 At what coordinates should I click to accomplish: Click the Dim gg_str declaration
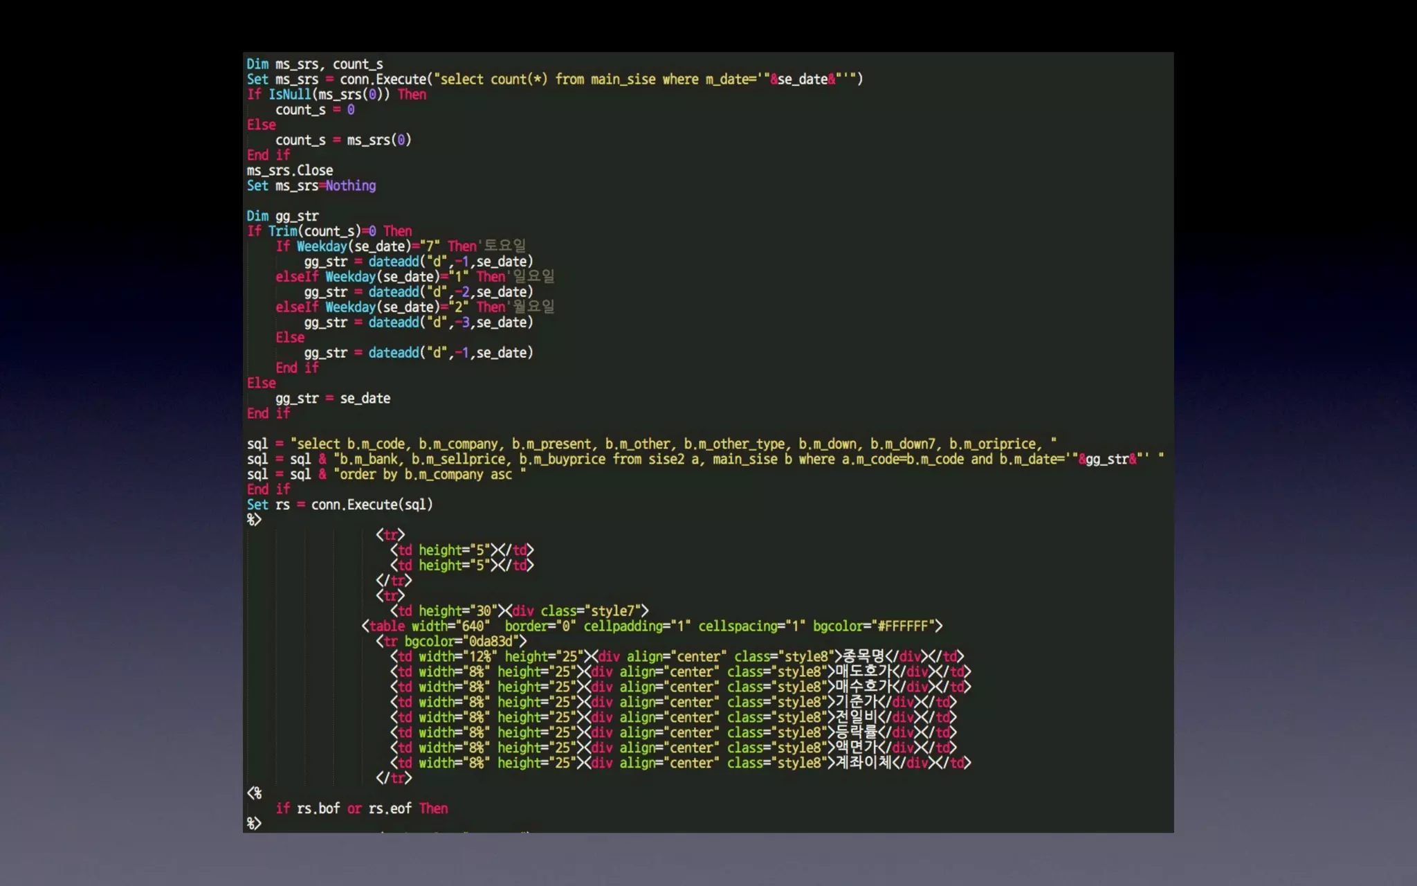[282, 216]
